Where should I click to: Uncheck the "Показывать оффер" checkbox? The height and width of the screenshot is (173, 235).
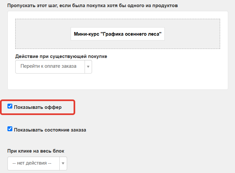(10, 106)
